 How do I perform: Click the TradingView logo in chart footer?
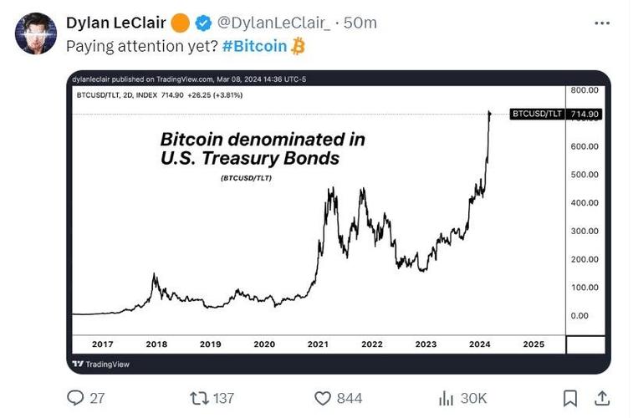(101, 364)
